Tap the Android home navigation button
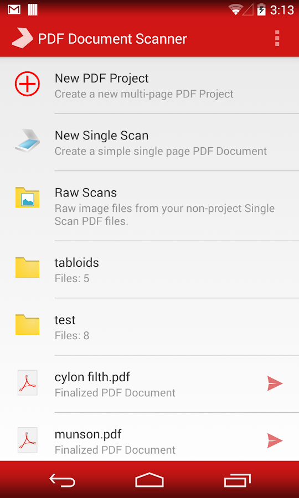 (149, 480)
